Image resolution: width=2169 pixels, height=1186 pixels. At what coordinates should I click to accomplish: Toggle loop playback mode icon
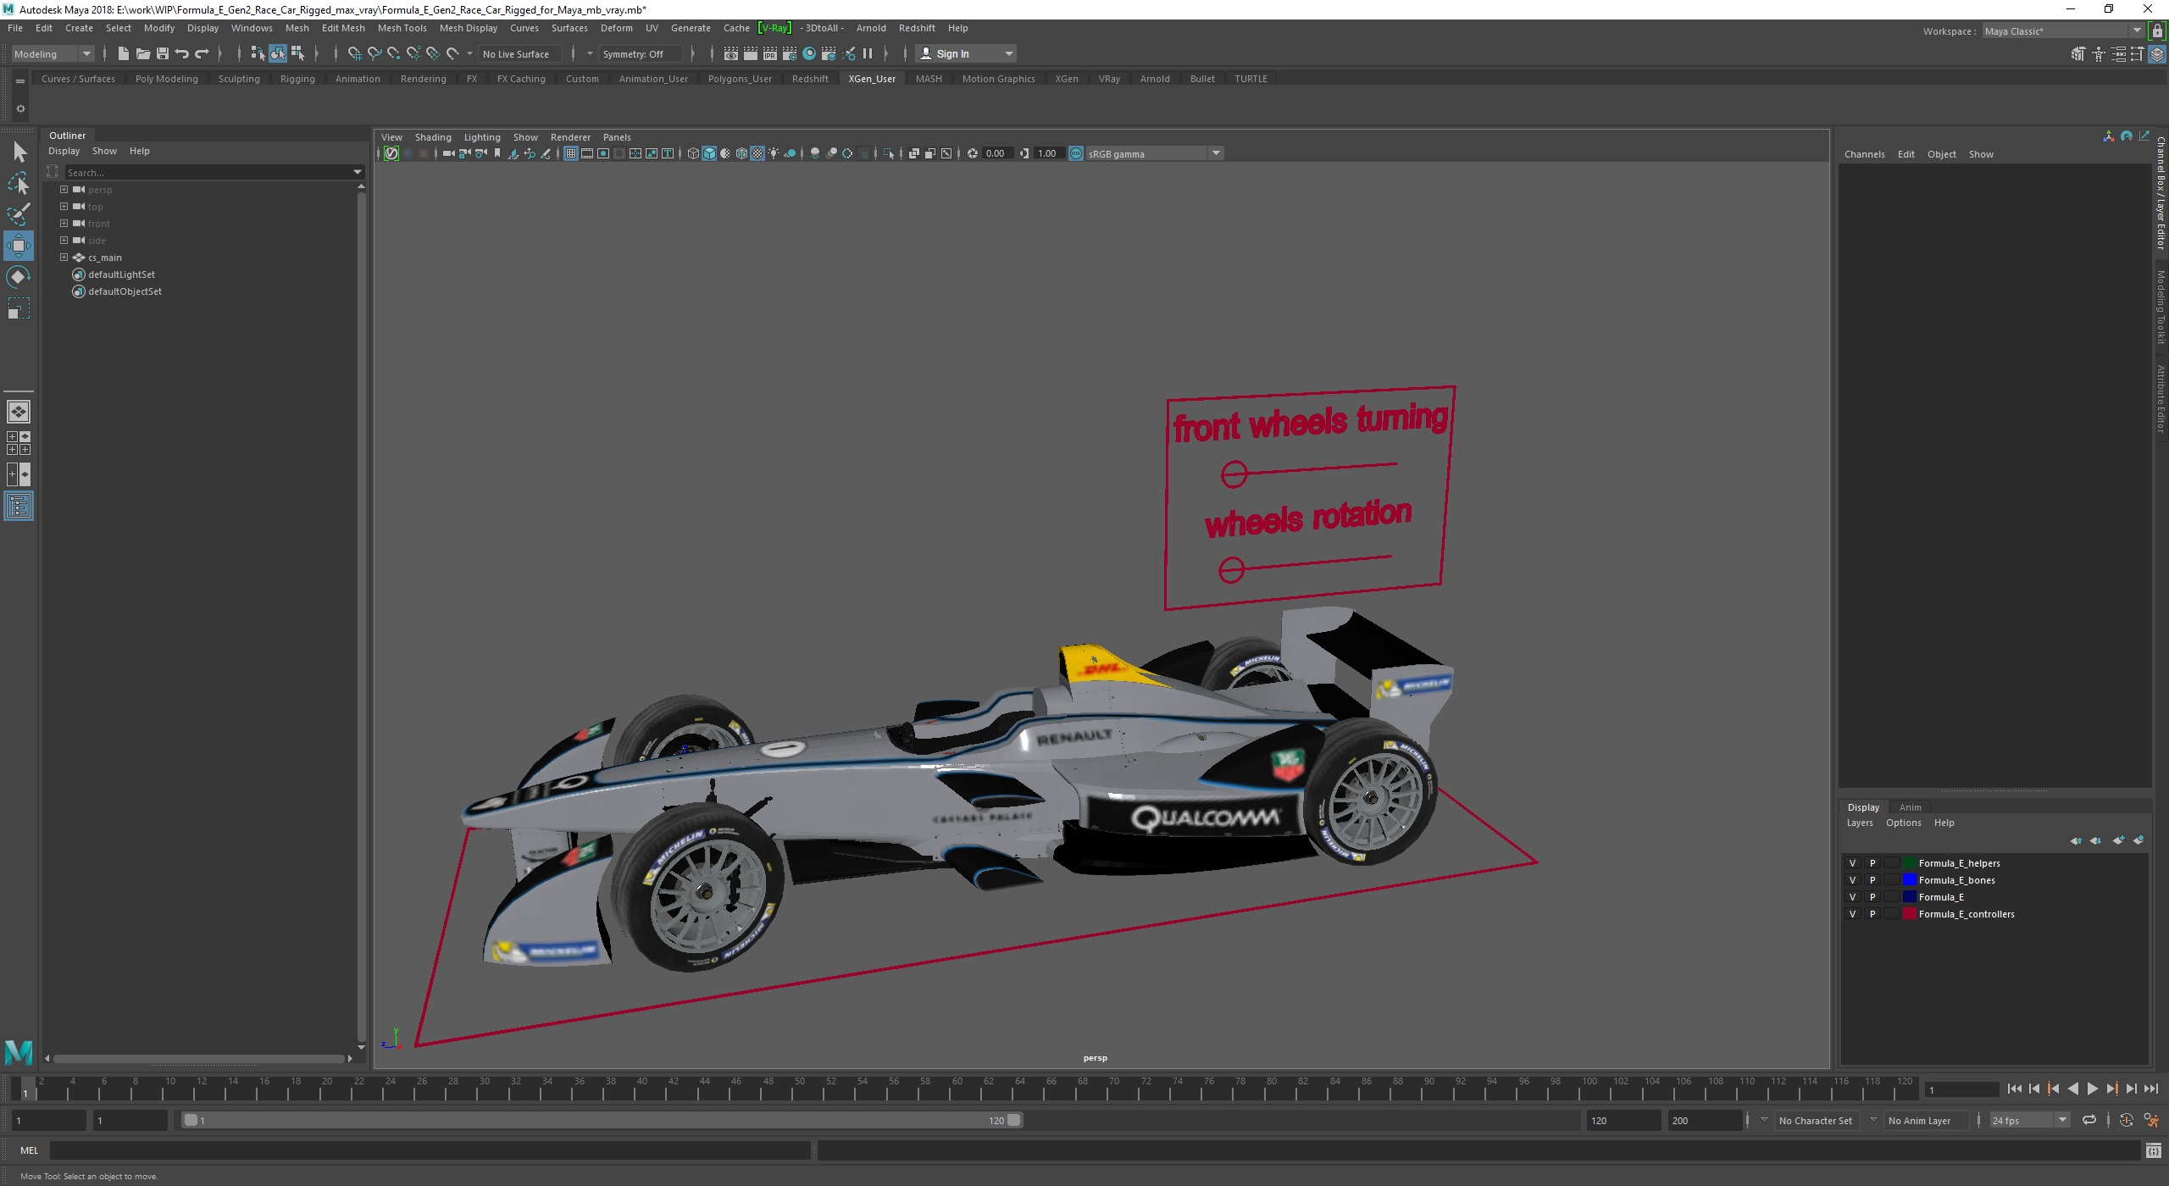point(2089,1120)
